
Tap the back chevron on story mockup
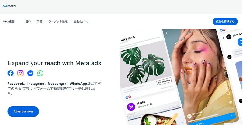click(167, 33)
